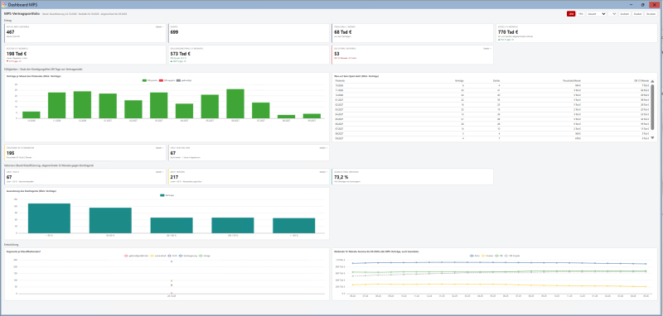663x316 pixels.
Task: Toggle the red series in the Segmente chart legend
Action: click(x=135, y=256)
